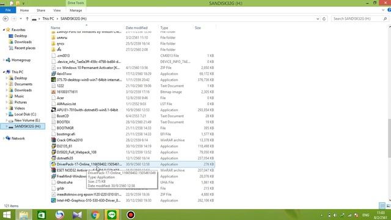The width and height of the screenshot is (391, 220).
Task: Switch to the Home ribbon tab
Action: point(24,10)
